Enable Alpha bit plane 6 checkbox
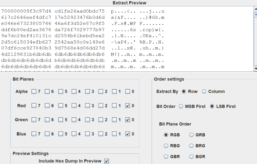The width and height of the screenshot is (257, 164). point(47,91)
